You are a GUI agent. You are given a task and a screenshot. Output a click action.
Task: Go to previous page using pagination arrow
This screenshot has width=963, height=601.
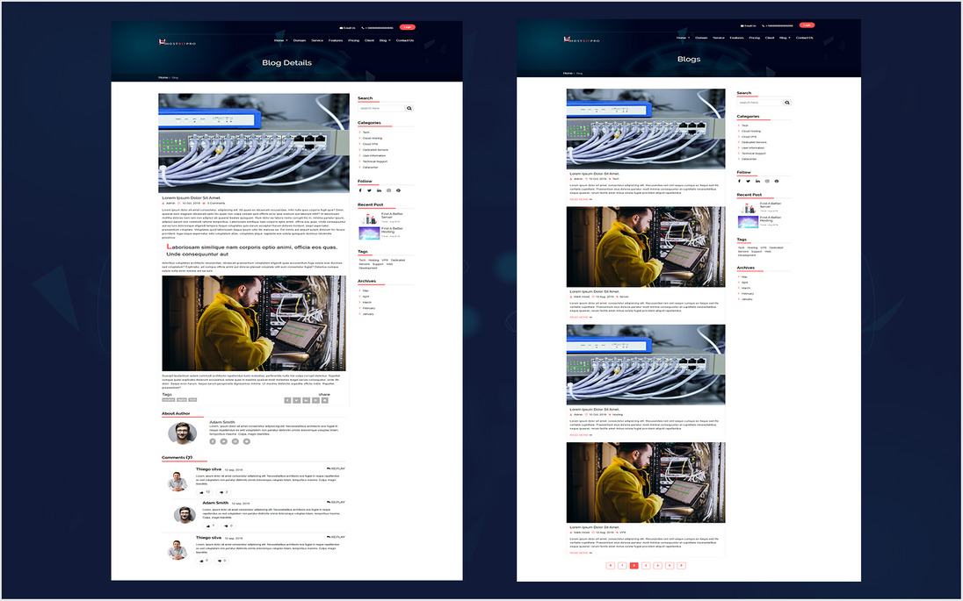pyautogui.click(x=611, y=565)
